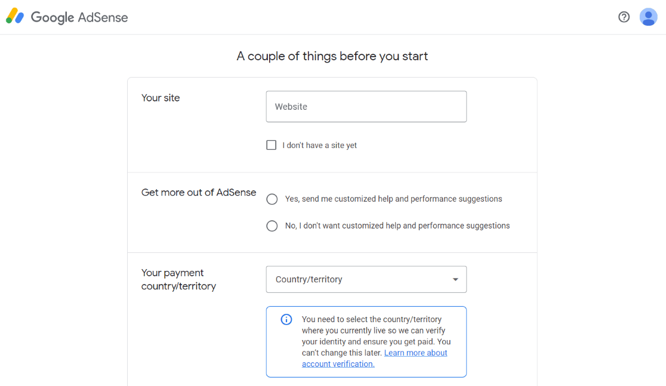Click the circled question mark for help
This screenshot has width=666, height=386.
[x=624, y=17]
